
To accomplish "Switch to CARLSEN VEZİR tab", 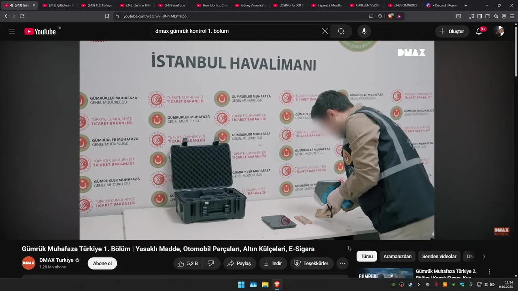I will point(365,5).
